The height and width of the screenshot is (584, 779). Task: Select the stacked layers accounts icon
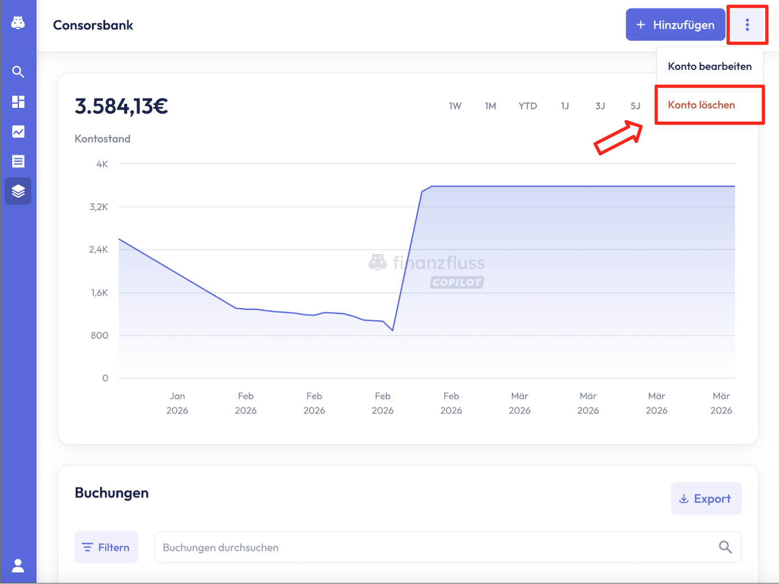tap(18, 191)
